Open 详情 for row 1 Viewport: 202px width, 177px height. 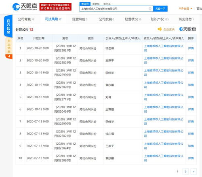coord(191,48)
